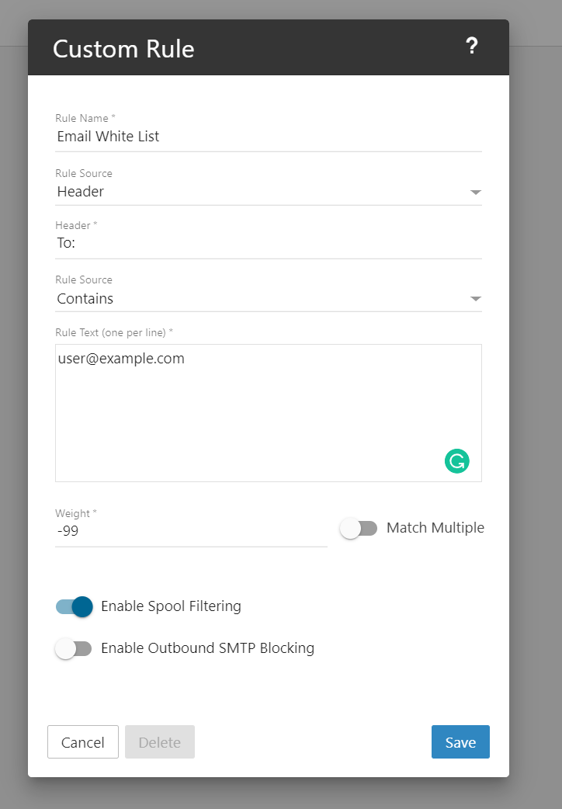Screen dimensions: 562x809
Task: Click the Enable Spool Filtering label
Action: click(x=171, y=606)
